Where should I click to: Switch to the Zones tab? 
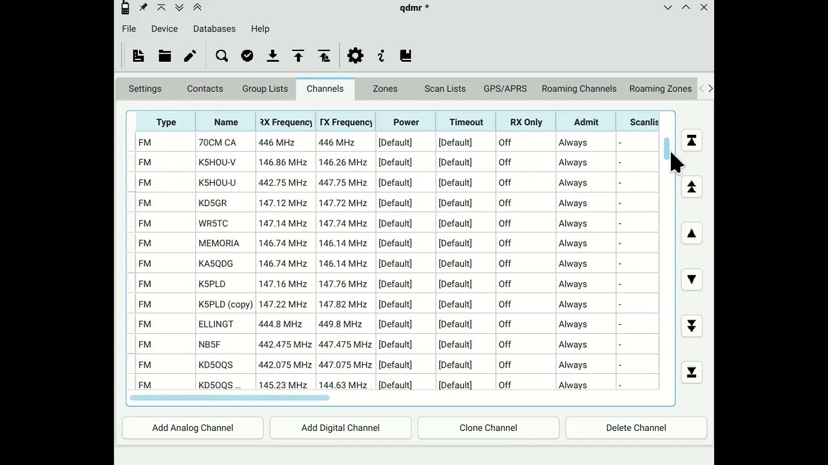click(385, 89)
